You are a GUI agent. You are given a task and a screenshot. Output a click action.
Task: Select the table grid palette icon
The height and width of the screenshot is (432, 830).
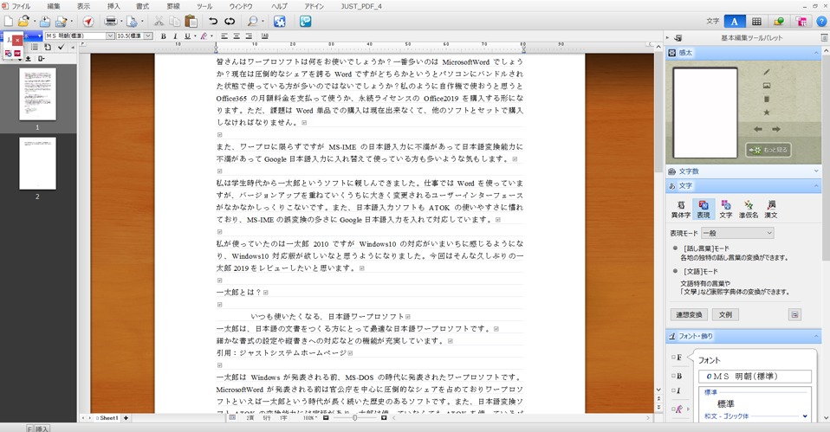(x=756, y=21)
